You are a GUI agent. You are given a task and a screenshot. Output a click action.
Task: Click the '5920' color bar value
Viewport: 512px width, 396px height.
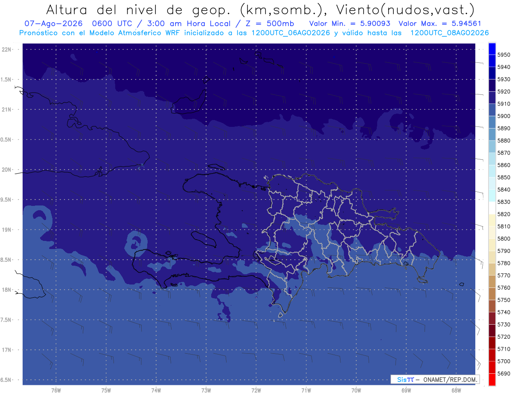point(503,91)
